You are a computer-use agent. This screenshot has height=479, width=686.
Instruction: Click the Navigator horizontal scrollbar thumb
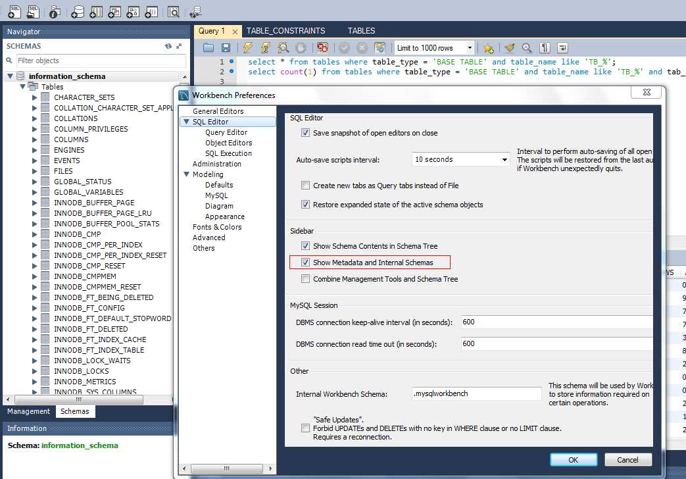pyautogui.click(x=79, y=399)
